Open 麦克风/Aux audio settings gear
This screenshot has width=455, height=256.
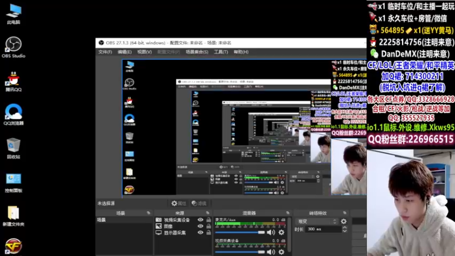tap(282, 233)
